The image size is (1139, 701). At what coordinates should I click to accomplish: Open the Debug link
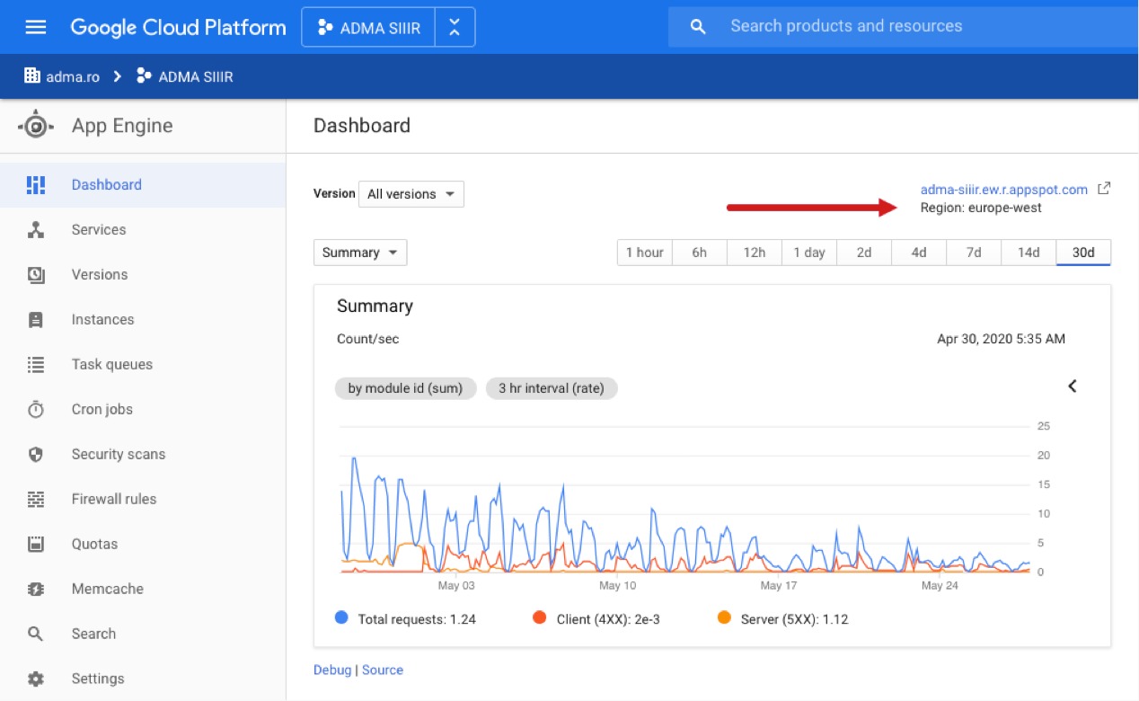pos(332,670)
